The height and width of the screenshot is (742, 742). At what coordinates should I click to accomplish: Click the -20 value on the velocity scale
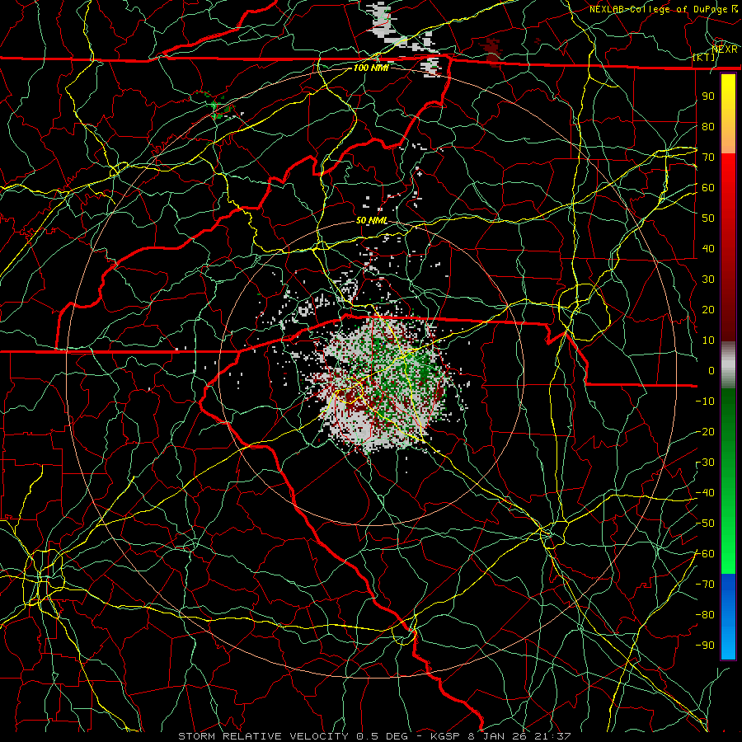[x=705, y=431]
